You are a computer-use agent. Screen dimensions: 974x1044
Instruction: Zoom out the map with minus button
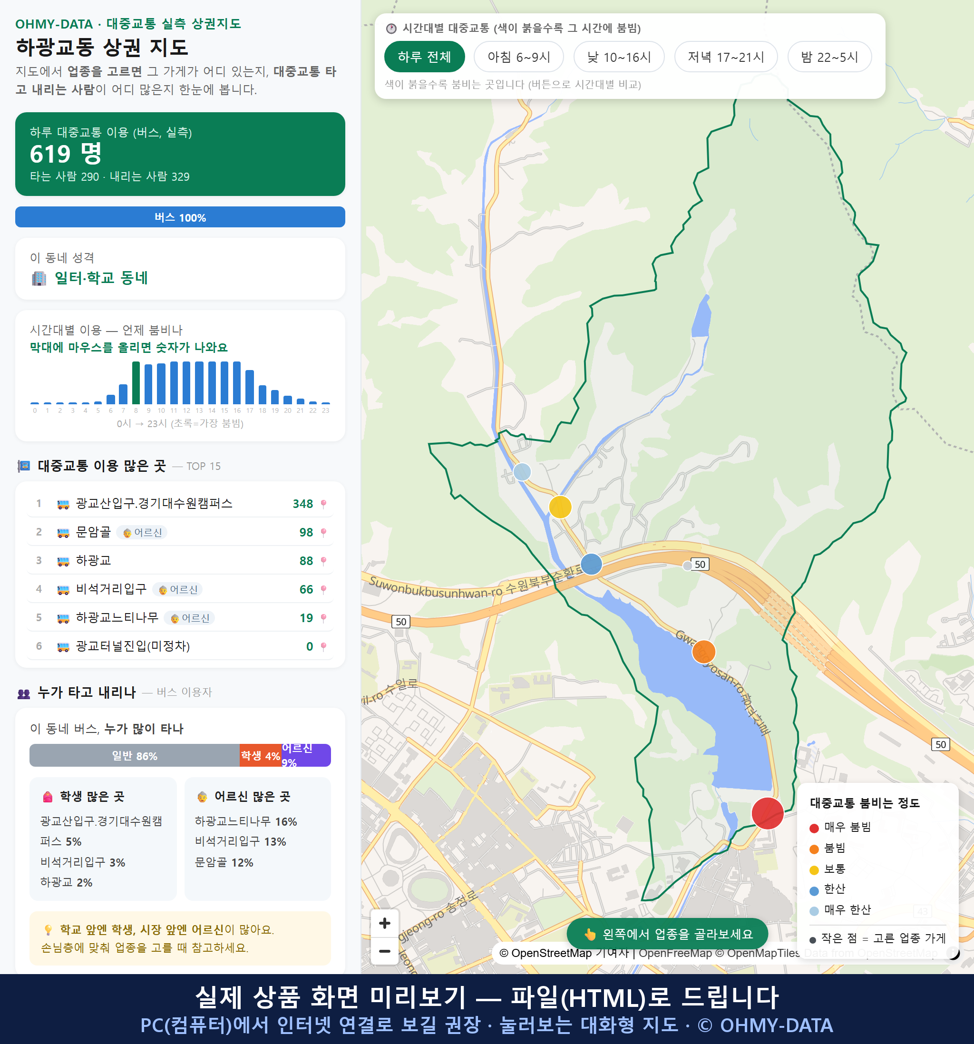[x=384, y=950]
